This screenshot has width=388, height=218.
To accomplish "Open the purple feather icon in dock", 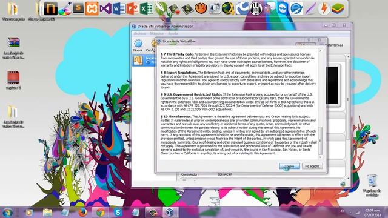I will point(310,8).
